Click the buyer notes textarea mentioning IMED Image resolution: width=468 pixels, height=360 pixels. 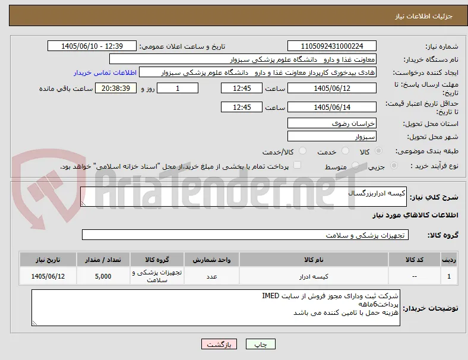(216, 308)
